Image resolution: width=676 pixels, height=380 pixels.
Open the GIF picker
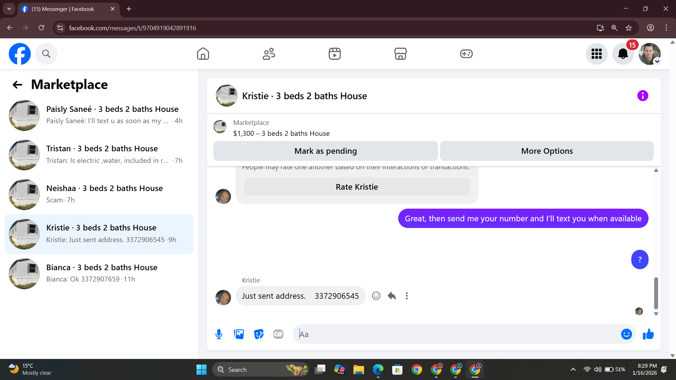point(278,334)
